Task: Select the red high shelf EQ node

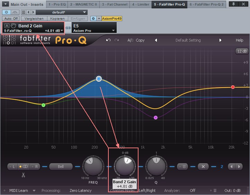Action: (x=233, y=87)
